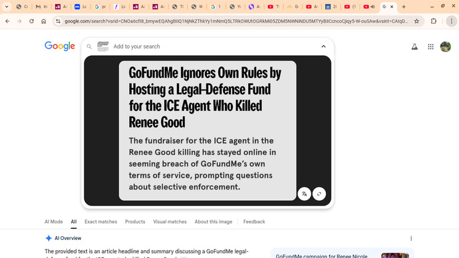View site information icon in address bar
459x258 pixels.
[x=58, y=21]
